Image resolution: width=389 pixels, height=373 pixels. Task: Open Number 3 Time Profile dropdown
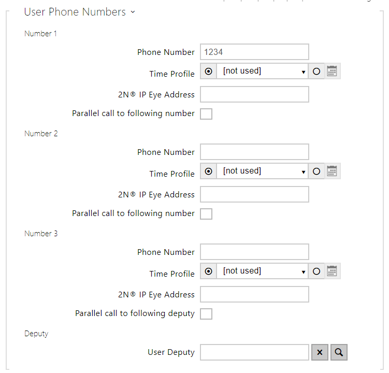click(x=262, y=271)
